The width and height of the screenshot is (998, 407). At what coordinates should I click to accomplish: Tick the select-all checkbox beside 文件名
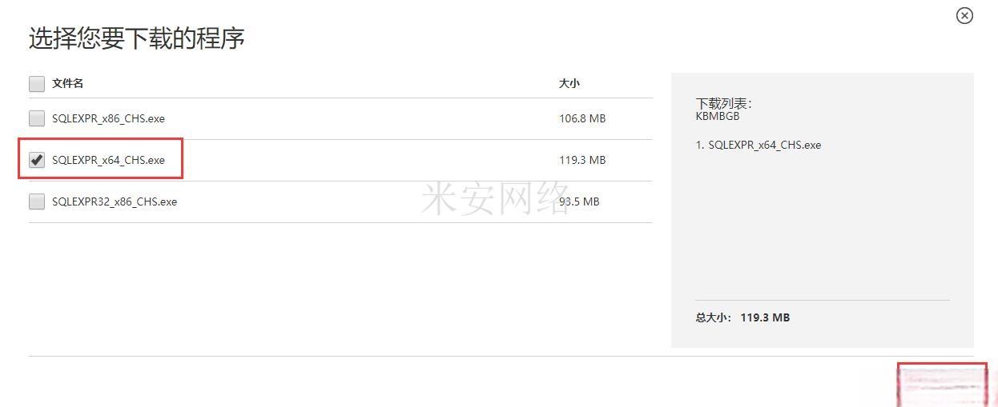[x=37, y=83]
